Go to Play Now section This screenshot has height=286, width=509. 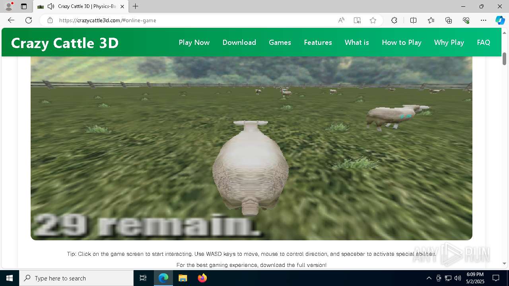point(194,43)
